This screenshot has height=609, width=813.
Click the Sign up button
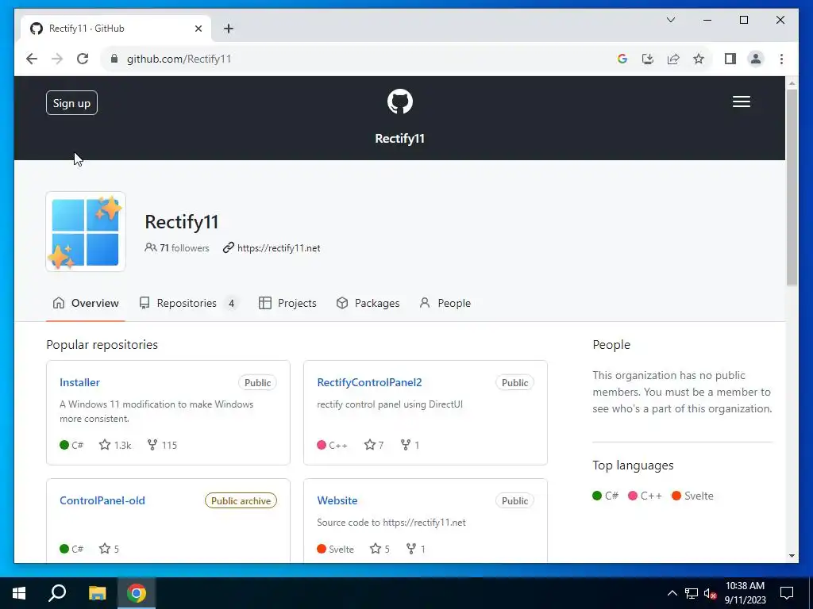[71, 103]
